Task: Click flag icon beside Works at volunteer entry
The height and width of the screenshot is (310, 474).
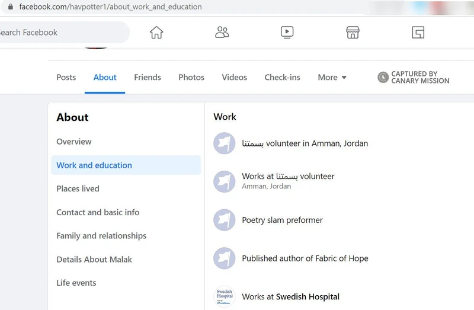Action: tap(225, 181)
